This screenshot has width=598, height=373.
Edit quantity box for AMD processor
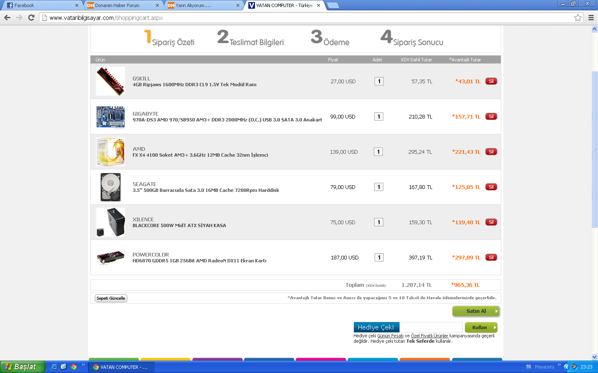[x=378, y=152]
